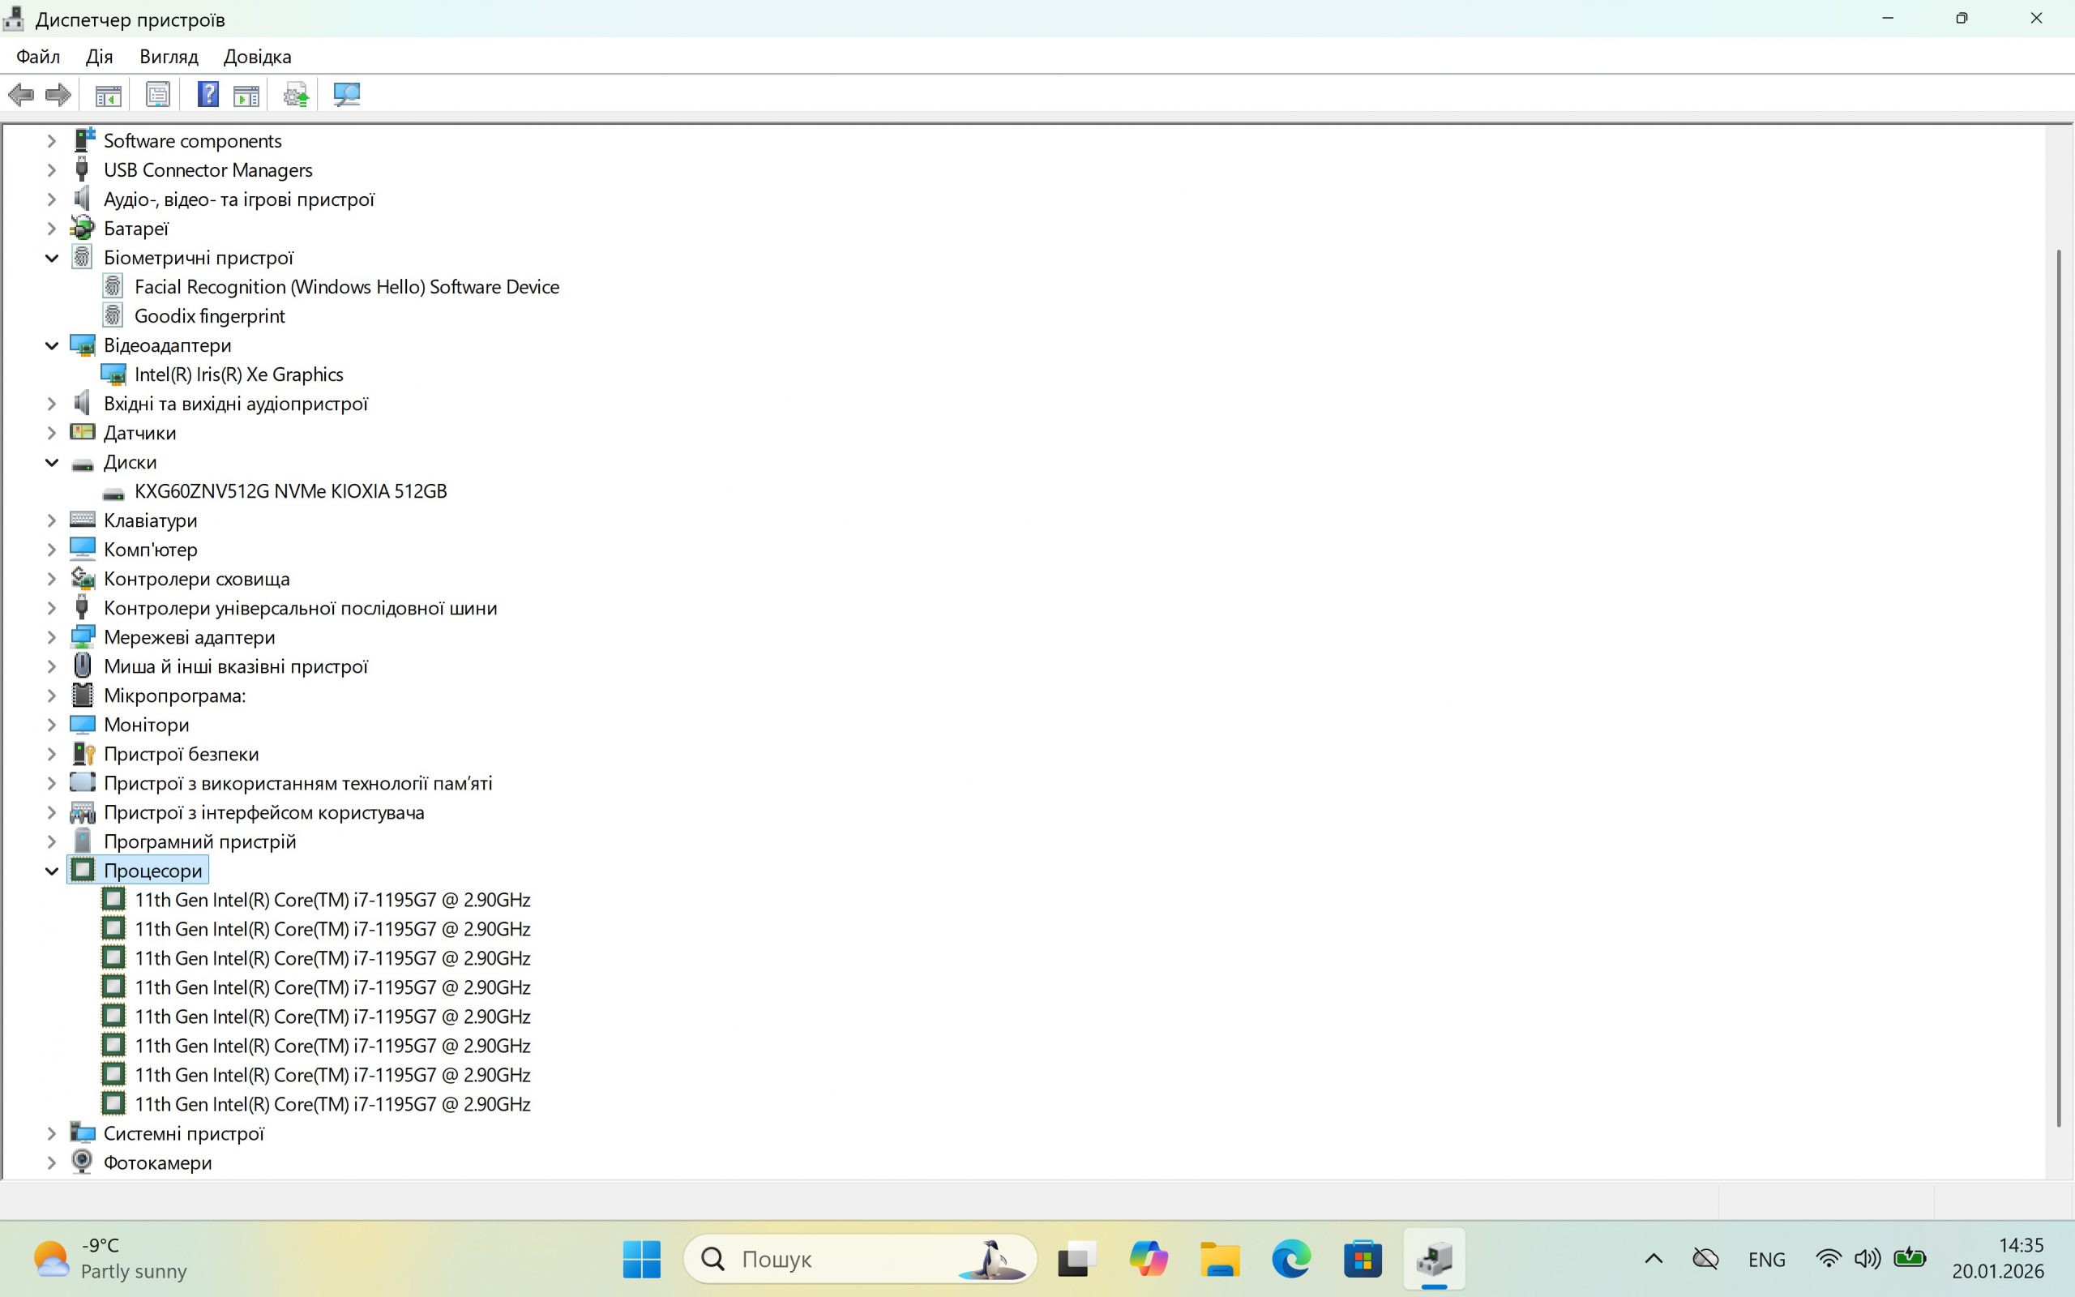Image resolution: width=2075 pixels, height=1297 pixels.
Task: Expand the Батареї category
Action: (x=51, y=229)
